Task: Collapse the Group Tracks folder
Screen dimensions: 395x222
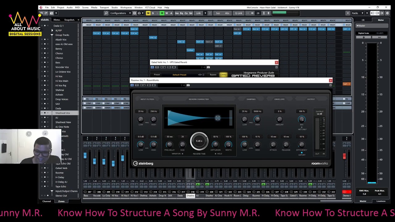Action: click(x=52, y=35)
